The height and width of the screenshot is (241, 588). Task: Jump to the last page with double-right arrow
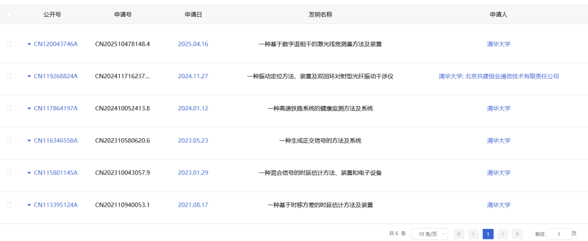pyautogui.click(x=517, y=234)
